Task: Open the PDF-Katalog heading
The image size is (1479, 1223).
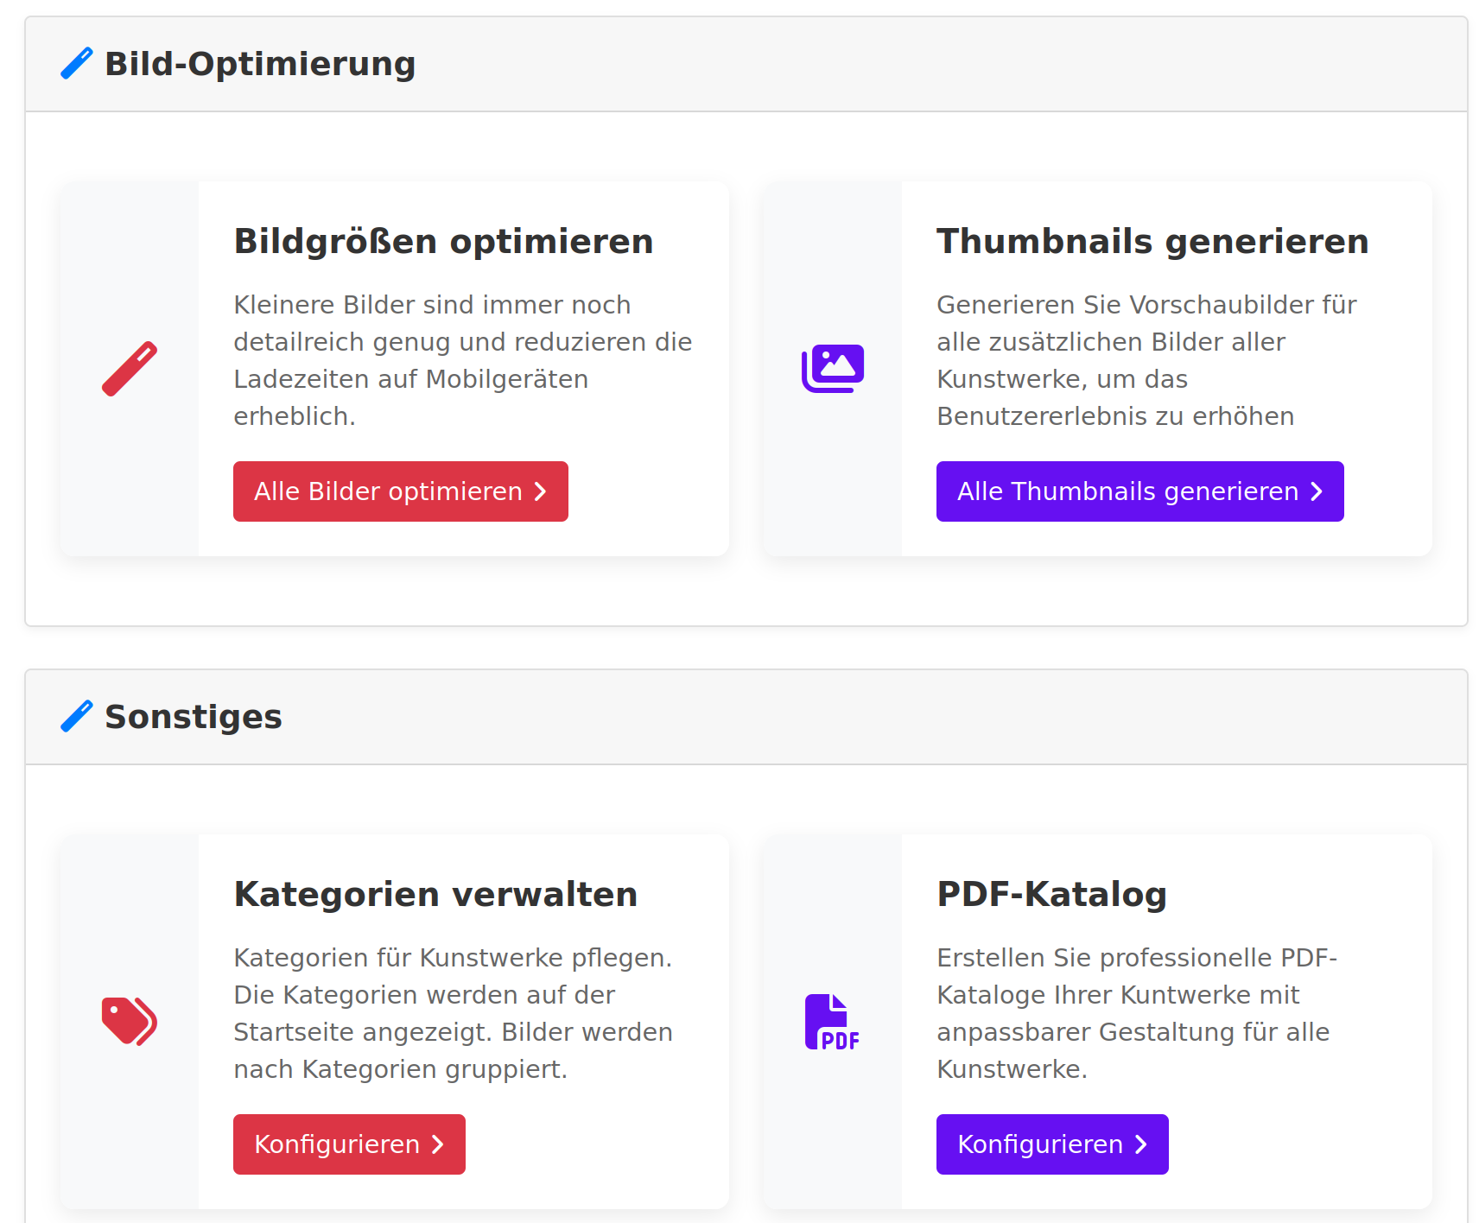Action: 1052,894
